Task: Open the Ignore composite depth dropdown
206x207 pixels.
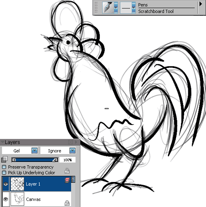Action: 72,150
